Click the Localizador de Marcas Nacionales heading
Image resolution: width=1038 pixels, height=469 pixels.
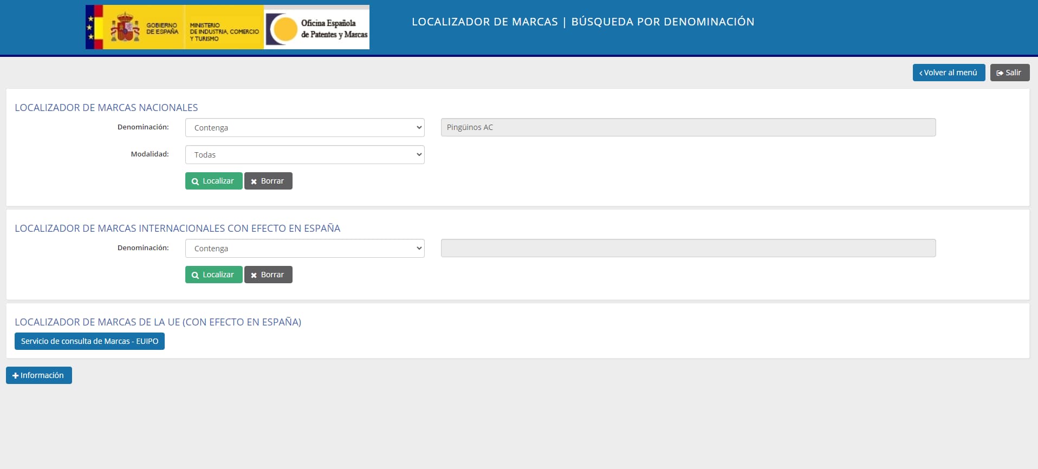point(106,108)
